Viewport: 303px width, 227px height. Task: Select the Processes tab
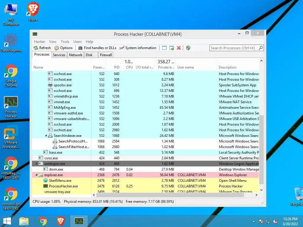point(42,54)
